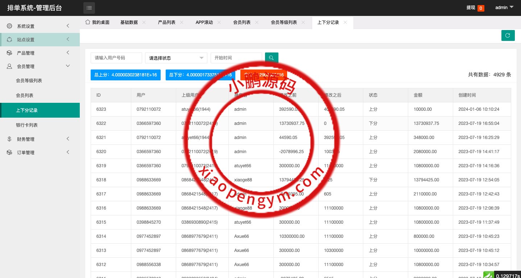The height and width of the screenshot is (278, 521).
Task: Collapse the 会员管理 submenu chevron
Action: point(68,66)
